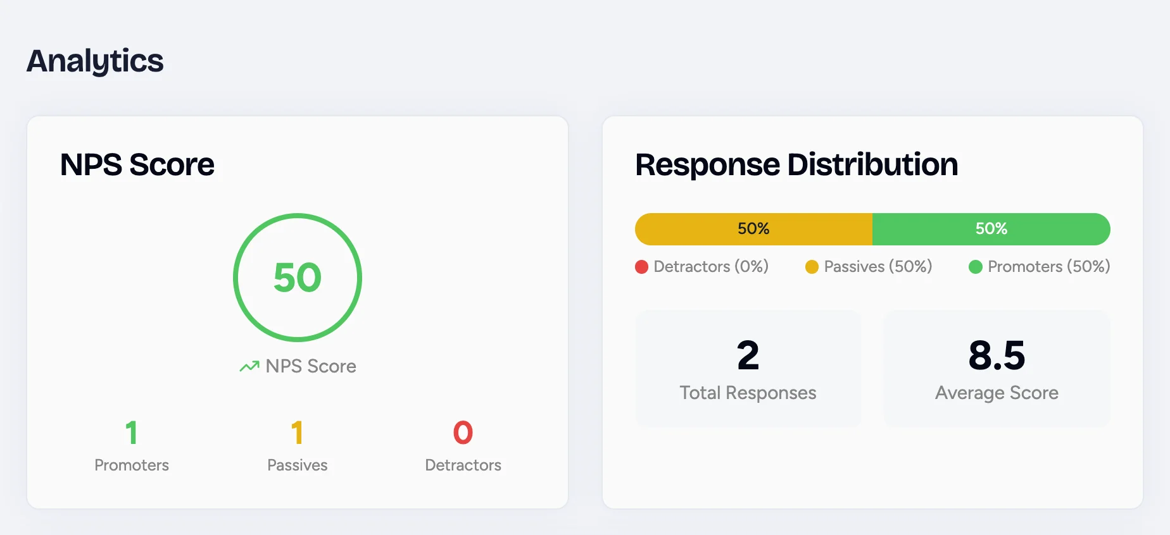Click the Detractors (0%) legend label
Screen dimensions: 1170x535
(x=711, y=266)
